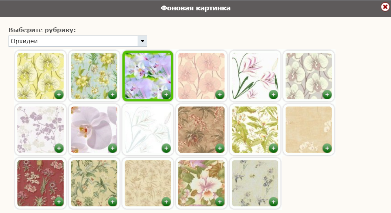Add gray-green orchid pattern with plus icon
The height and width of the screenshot is (213, 391).
click(x=327, y=95)
